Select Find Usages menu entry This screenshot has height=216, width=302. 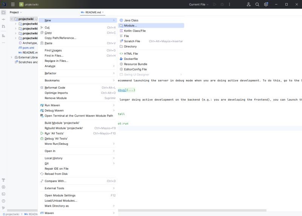tap(78, 51)
